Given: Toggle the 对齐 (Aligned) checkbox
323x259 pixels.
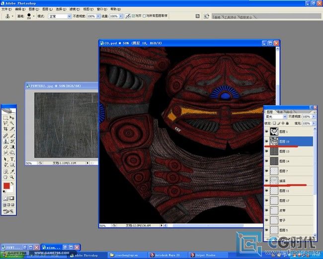Looking at the screenshot, I should pyautogui.click(x=133, y=16).
